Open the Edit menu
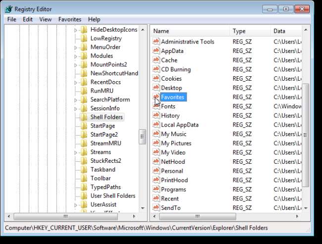322x244 pixels. [x=28, y=19]
